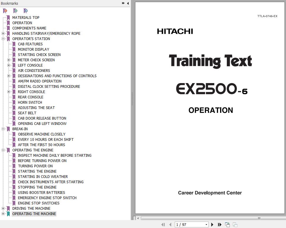
Task: Click the bookmark icon beside AIR CONDITIONERS
Action: coord(14,70)
